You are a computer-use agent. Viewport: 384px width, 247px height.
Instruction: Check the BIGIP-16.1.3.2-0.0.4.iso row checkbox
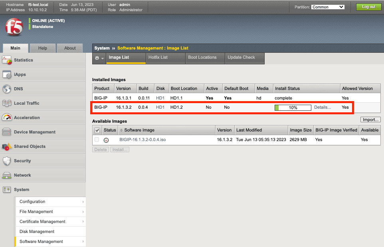(x=97, y=139)
